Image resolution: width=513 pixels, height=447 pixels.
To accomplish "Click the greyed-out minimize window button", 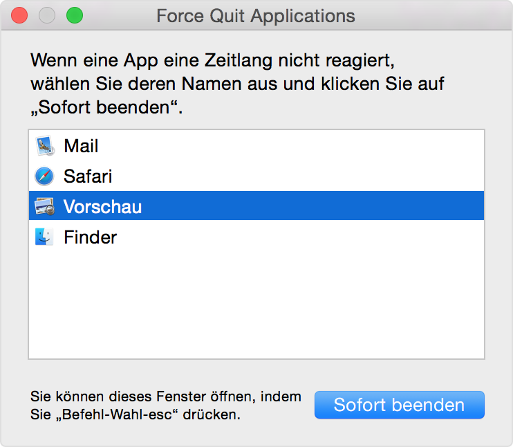I will click(x=47, y=15).
